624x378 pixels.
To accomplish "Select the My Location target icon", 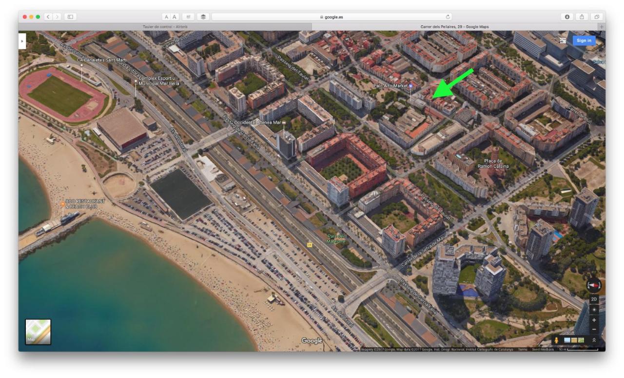I will pyautogui.click(x=594, y=310).
